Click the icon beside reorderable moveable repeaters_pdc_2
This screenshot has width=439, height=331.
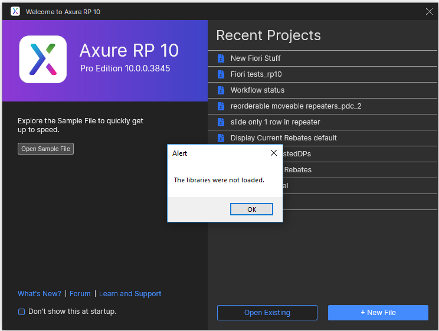(221, 106)
